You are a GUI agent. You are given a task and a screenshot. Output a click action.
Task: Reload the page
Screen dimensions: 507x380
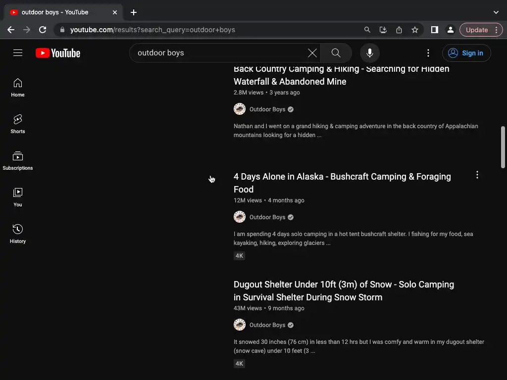click(43, 30)
